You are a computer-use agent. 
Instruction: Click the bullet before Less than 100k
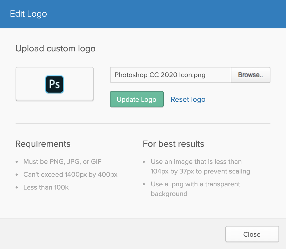click(x=17, y=188)
